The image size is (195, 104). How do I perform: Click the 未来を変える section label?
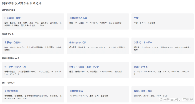8,34
